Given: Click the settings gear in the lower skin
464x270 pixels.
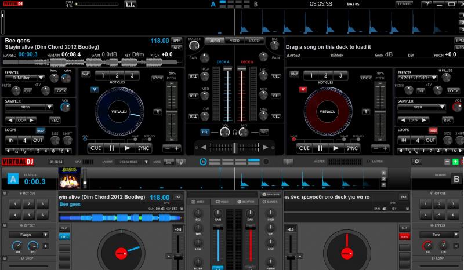Looking at the screenshot, I should (416, 161).
